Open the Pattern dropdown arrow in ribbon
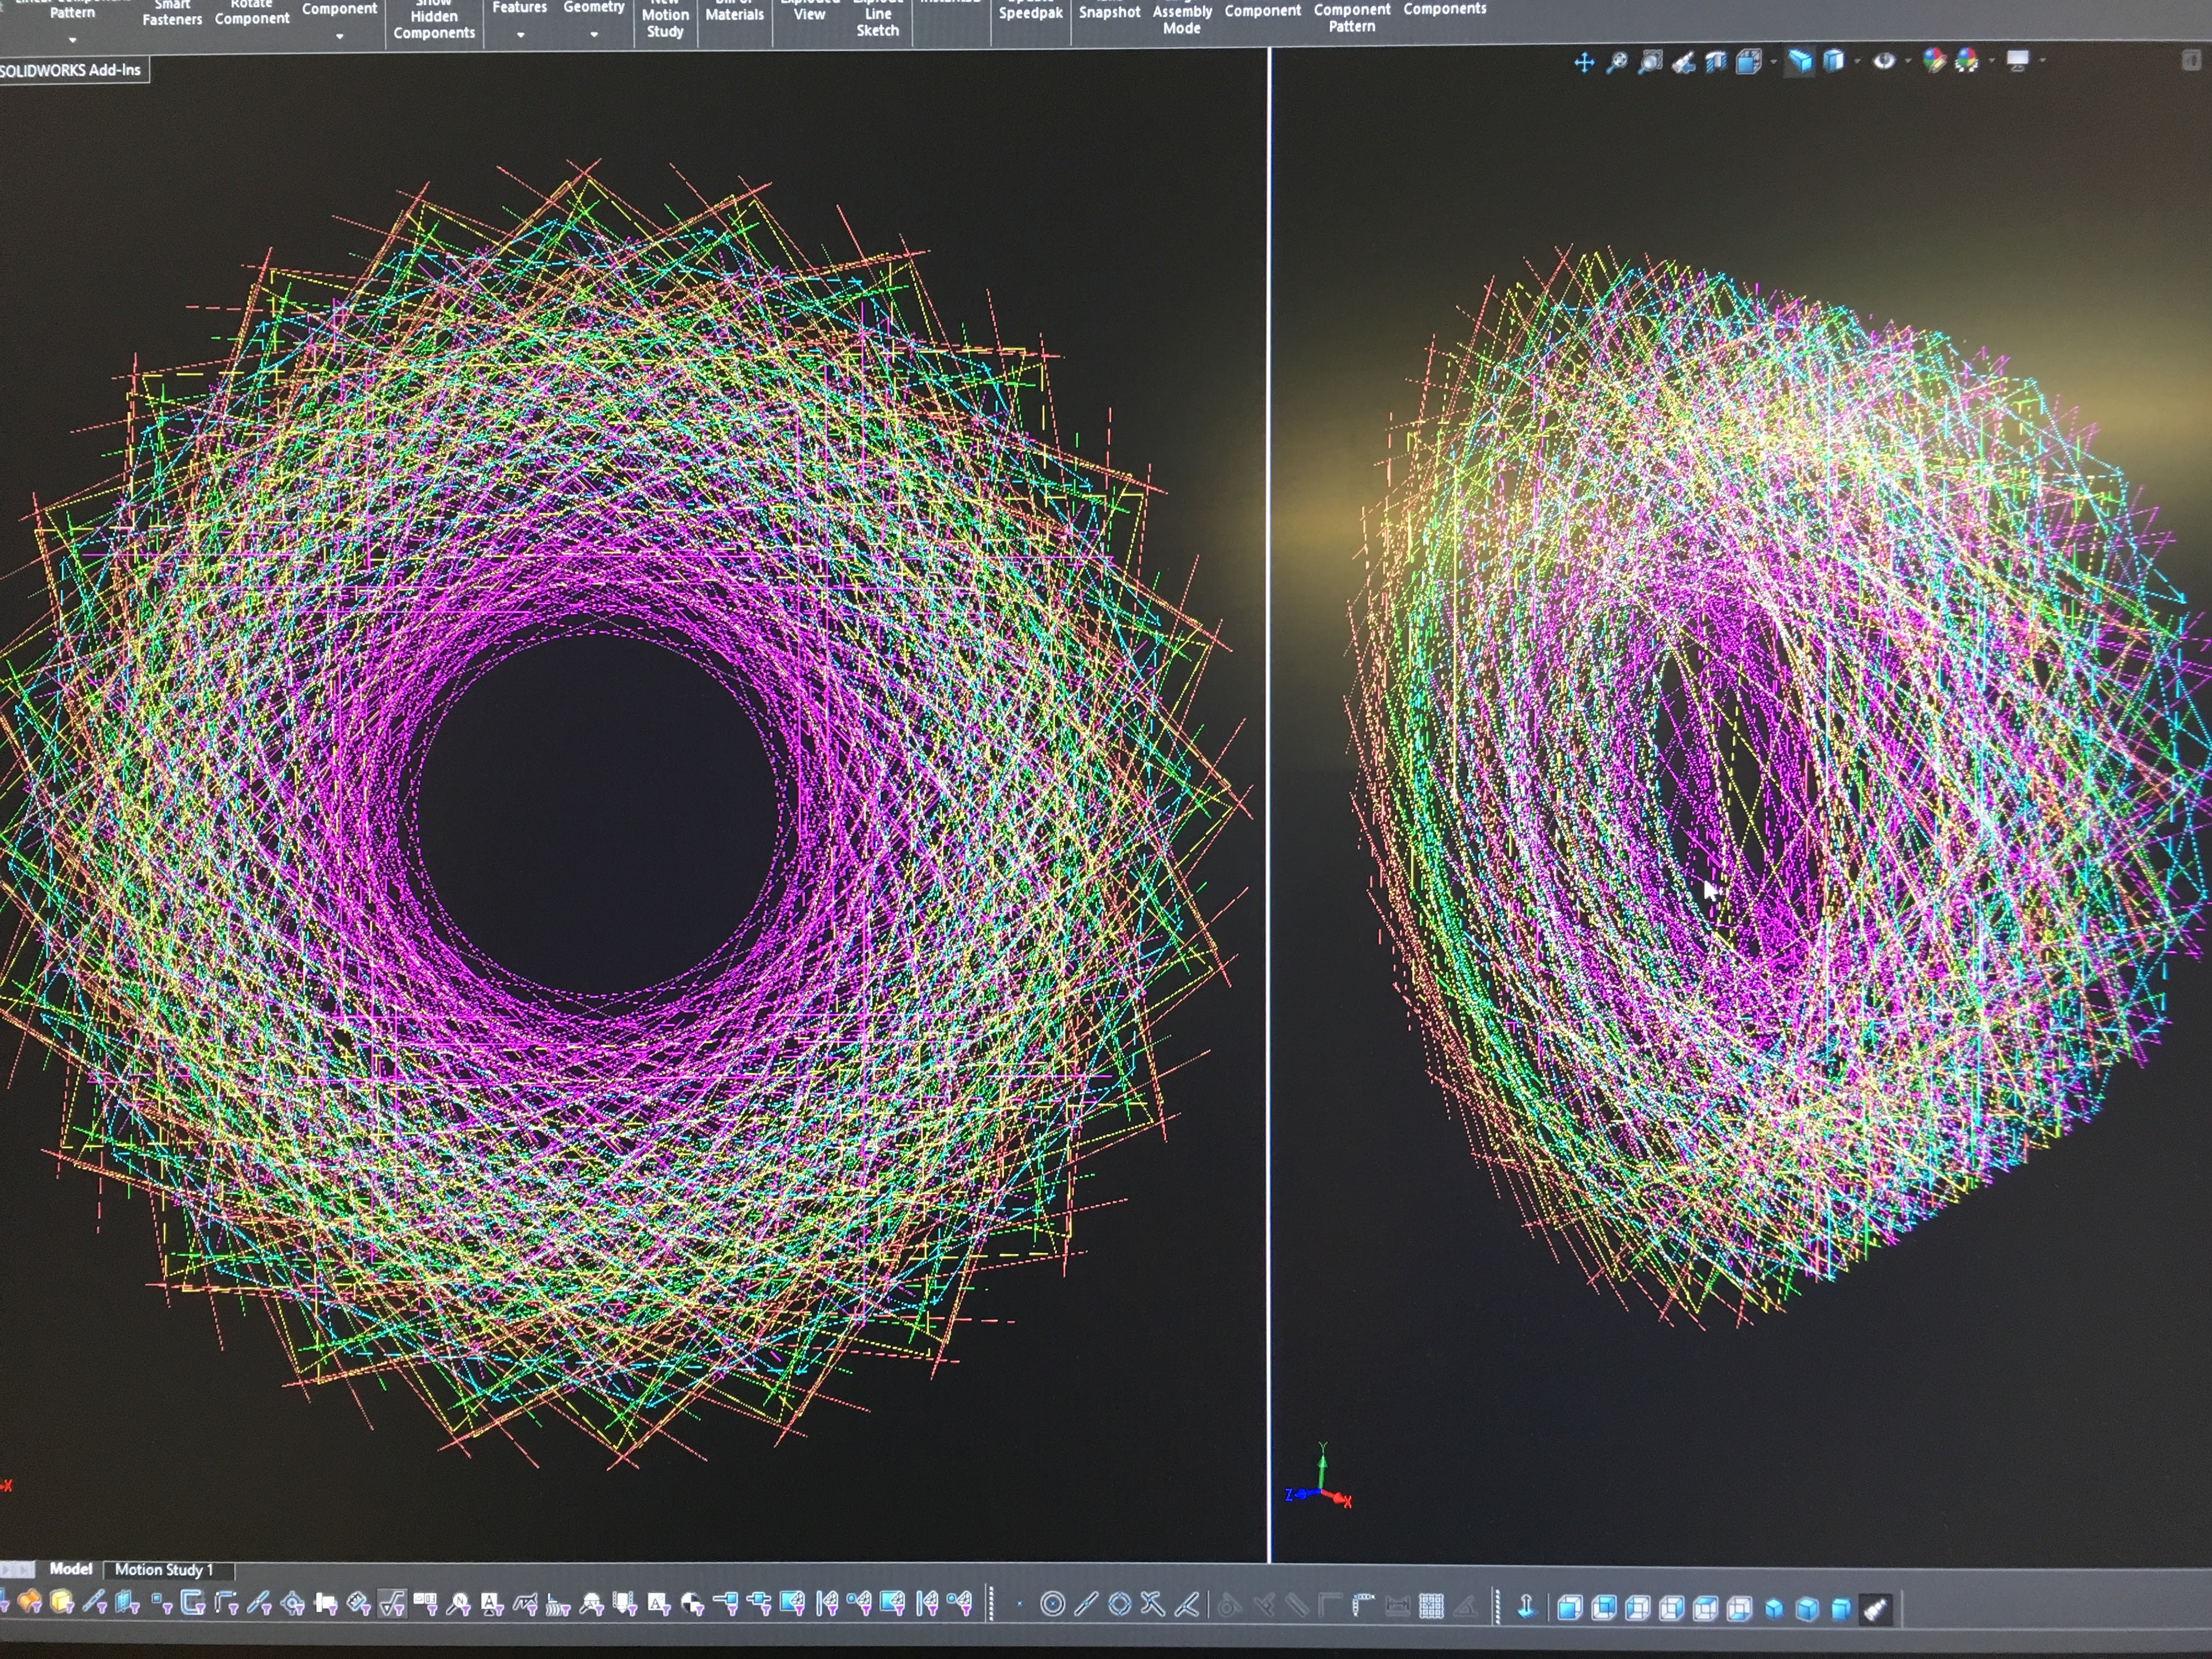Viewport: 2212px width, 1659px height. (x=72, y=40)
